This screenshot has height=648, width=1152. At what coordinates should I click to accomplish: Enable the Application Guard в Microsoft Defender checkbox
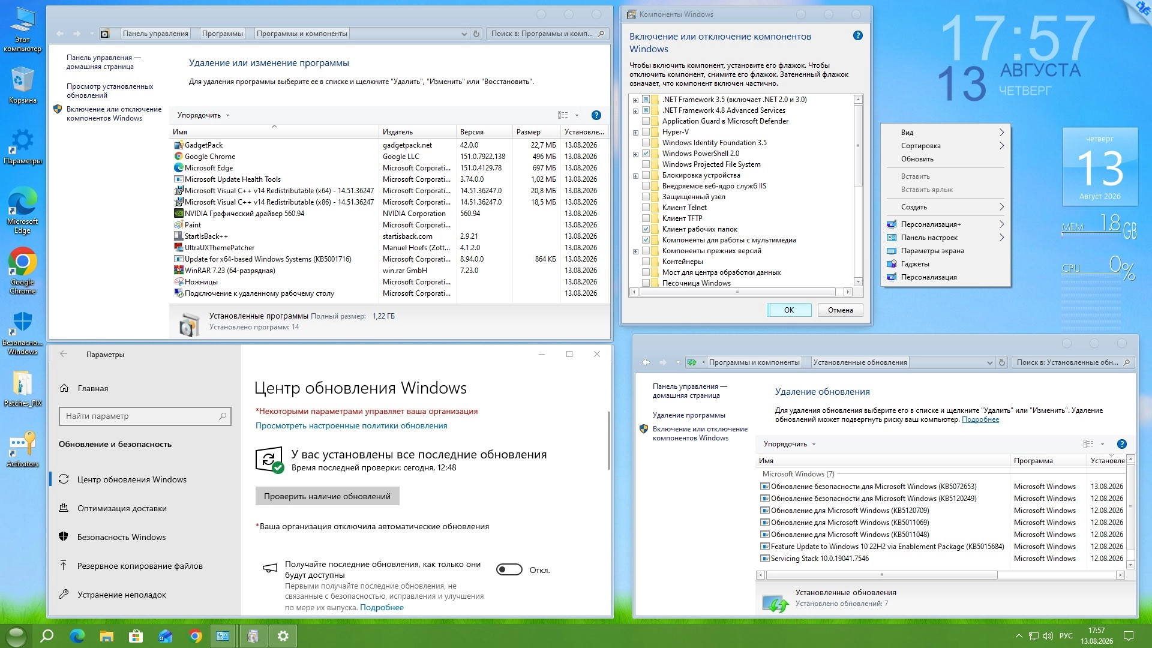point(646,121)
